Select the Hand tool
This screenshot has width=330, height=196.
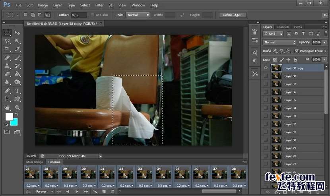[x=7, y=108]
